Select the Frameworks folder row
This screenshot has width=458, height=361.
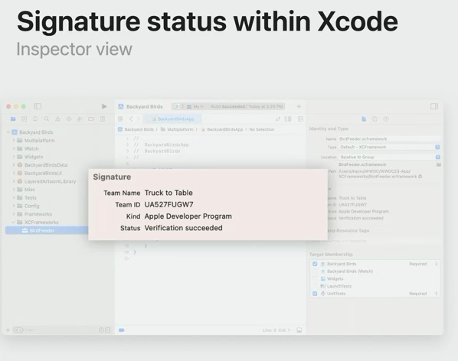click(38, 214)
